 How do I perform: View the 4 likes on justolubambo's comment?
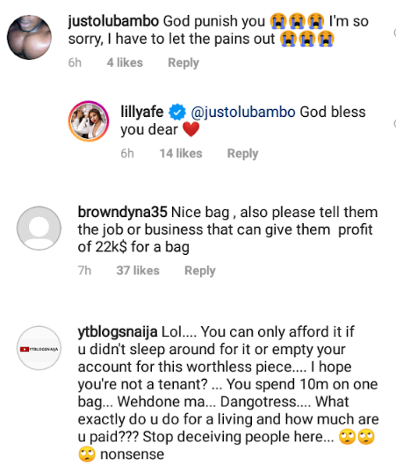(125, 63)
